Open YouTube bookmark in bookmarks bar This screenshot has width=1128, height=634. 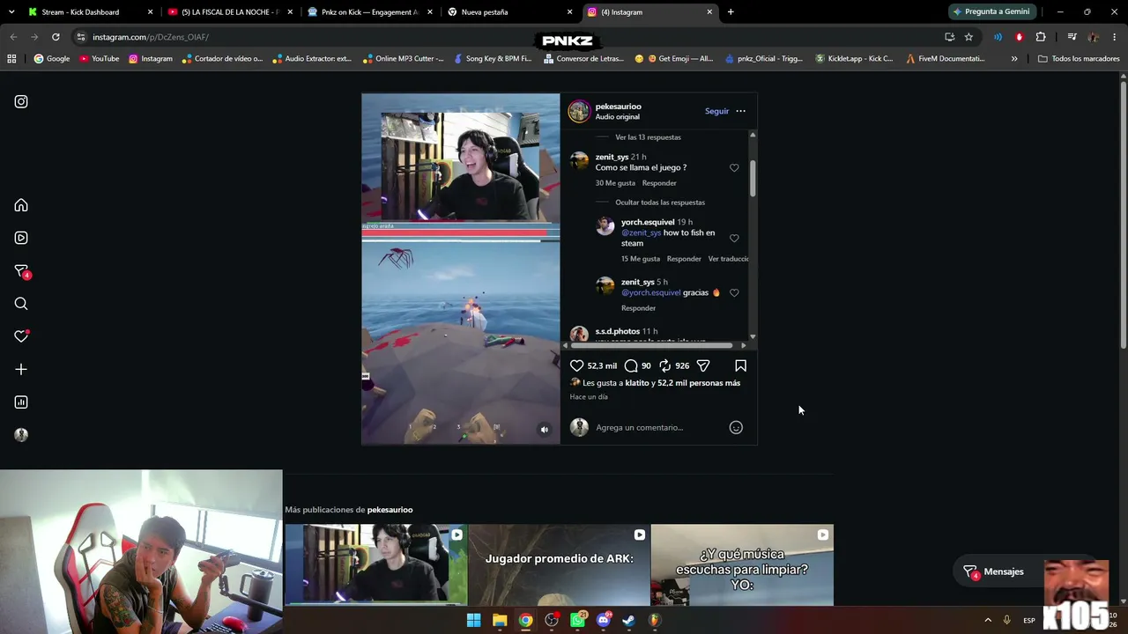point(99,58)
